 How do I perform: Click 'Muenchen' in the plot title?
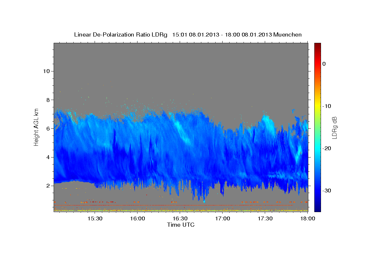tap(288, 35)
